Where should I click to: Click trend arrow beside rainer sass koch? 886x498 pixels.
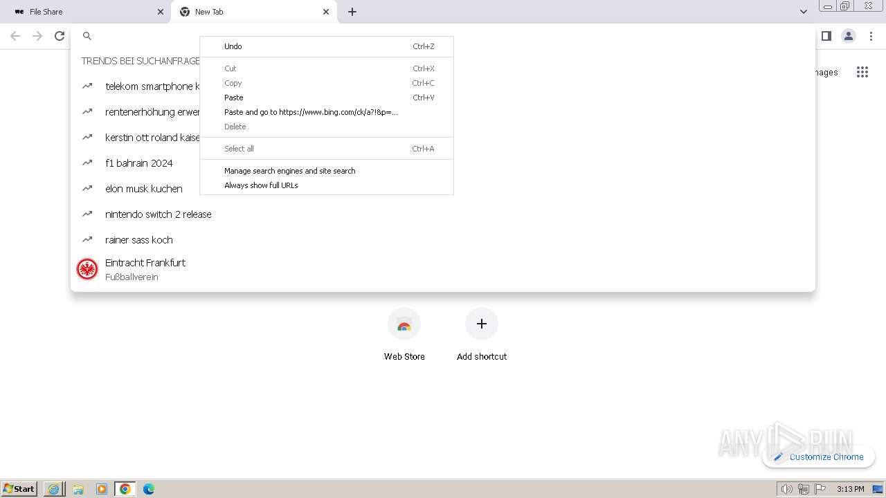click(x=87, y=239)
